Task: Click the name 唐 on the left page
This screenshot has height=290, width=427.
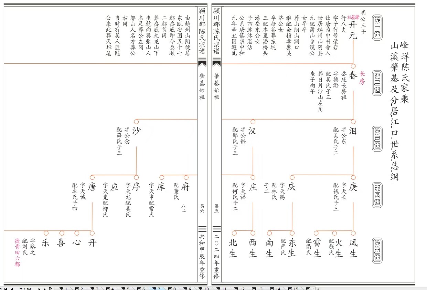Action: [92, 187]
